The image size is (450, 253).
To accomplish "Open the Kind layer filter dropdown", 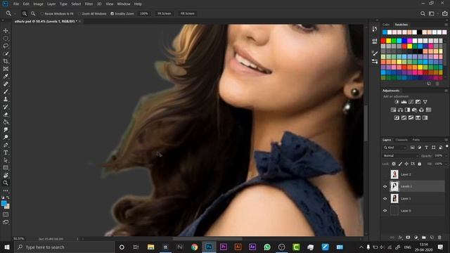I will 395,148.
